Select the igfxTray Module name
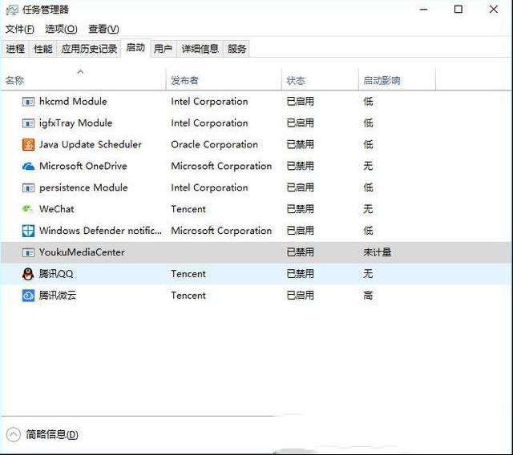The image size is (513, 455). (x=75, y=123)
